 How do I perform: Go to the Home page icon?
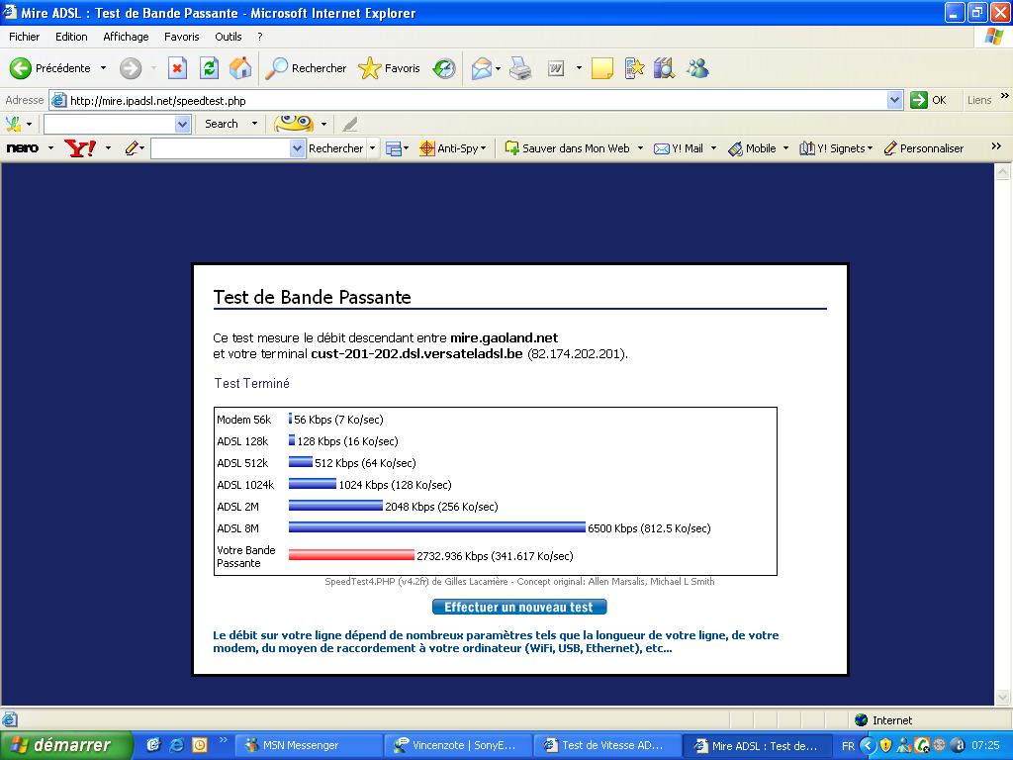(x=239, y=68)
